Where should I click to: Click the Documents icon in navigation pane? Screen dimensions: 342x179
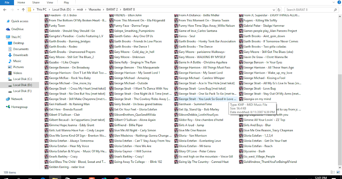pyautogui.click(x=10, y=49)
